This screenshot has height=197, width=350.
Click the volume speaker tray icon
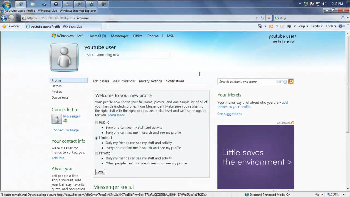pyautogui.click(x=324, y=4)
